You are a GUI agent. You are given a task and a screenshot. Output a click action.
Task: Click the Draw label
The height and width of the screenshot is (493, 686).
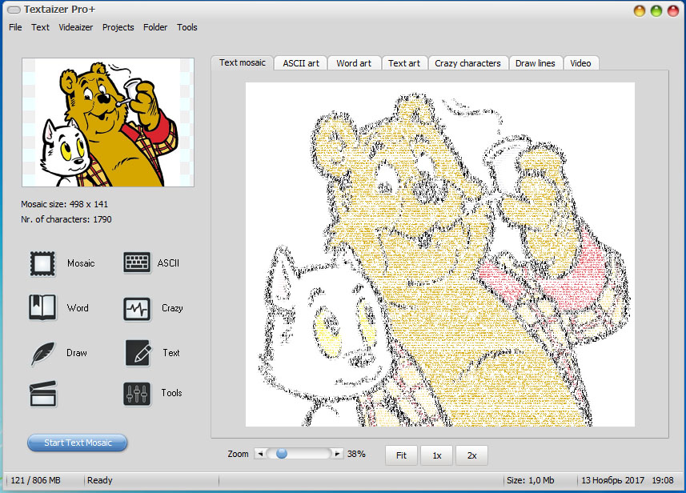coord(77,353)
